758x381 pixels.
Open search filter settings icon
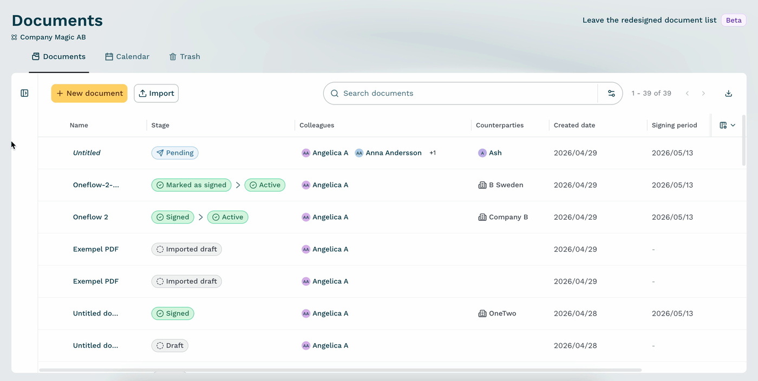(x=611, y=93)
